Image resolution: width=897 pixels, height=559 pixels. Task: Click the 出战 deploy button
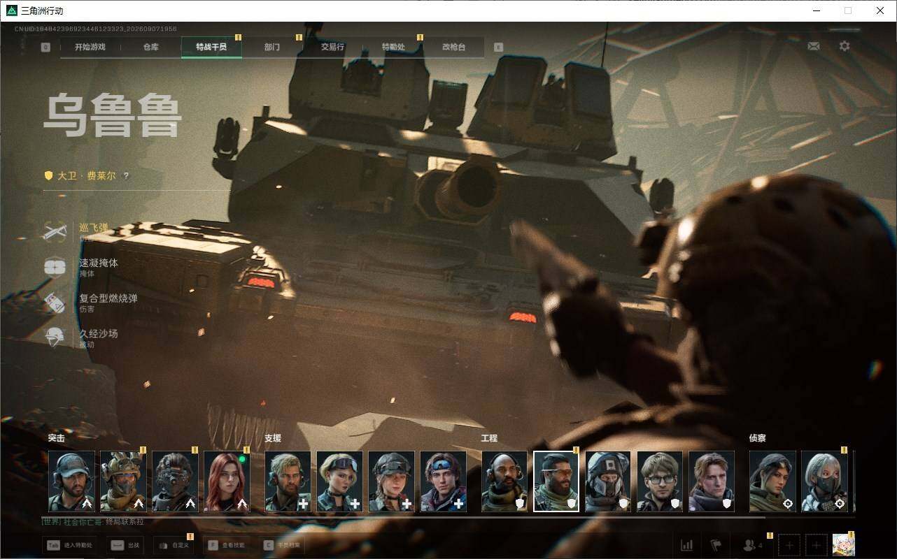(x=126, y=545)
